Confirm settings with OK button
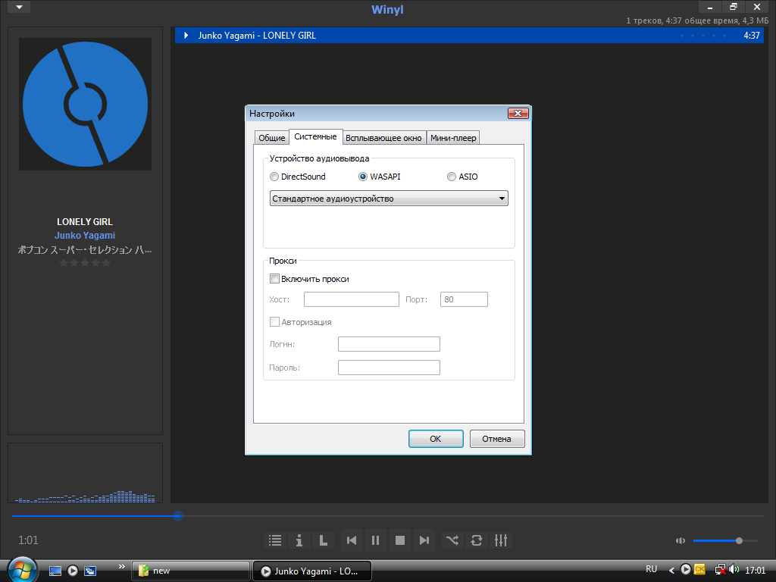The image size is (776, 582). tap(436, 439)
